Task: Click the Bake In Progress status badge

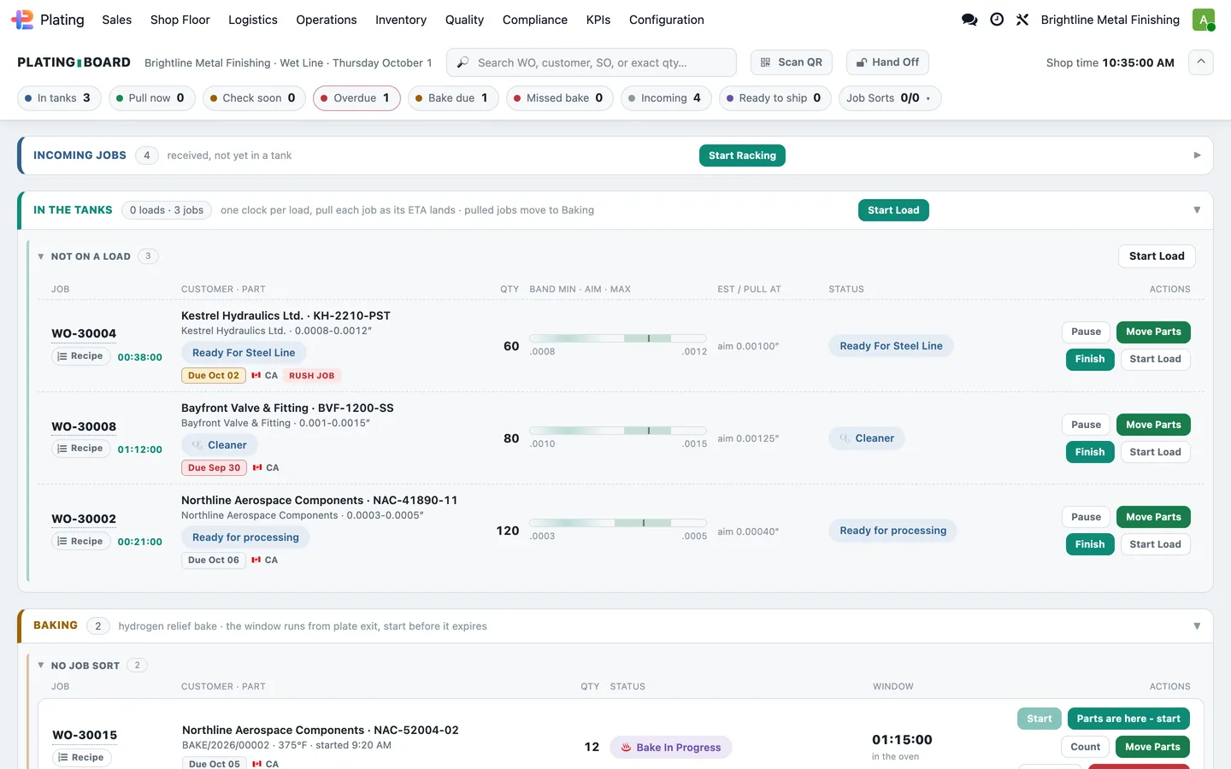Action: click(x=671, y=748)
